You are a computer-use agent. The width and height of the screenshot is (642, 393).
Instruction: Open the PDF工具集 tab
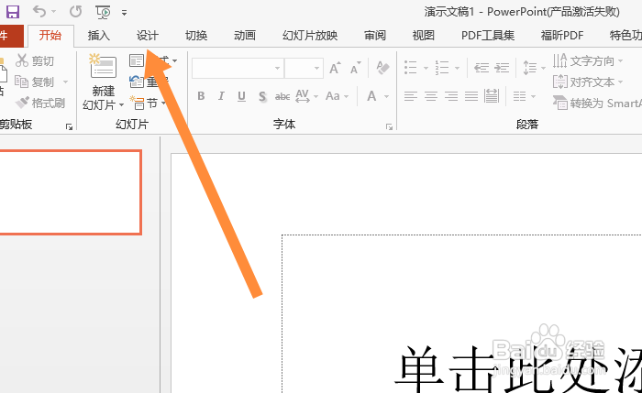(x=488, y=36)
